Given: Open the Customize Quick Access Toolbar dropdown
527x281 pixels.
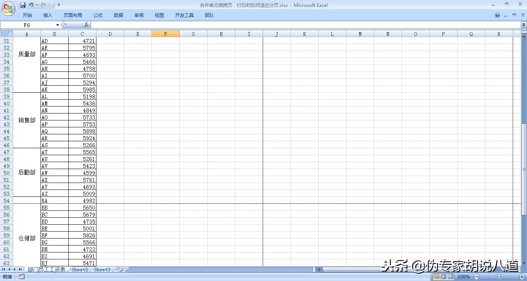Looking at the screenshot, I should (x=59, y=5).
